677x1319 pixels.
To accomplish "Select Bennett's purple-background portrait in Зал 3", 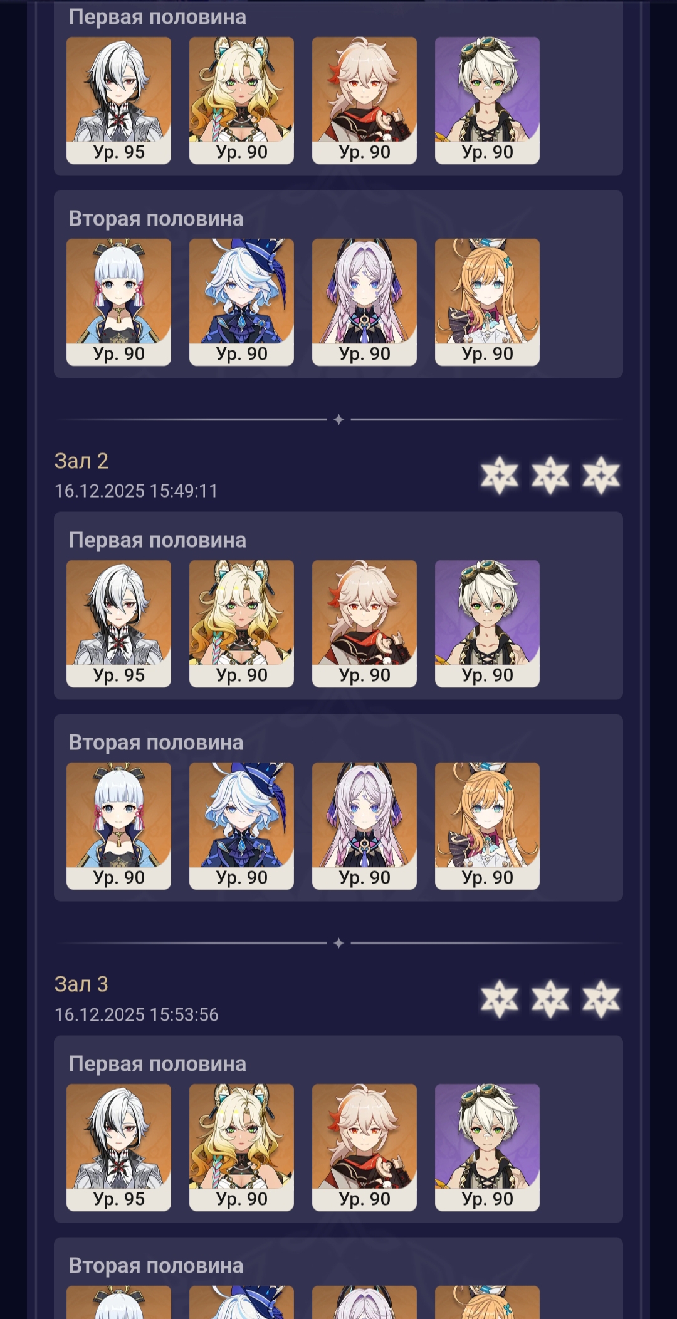I will (487, 1147).
